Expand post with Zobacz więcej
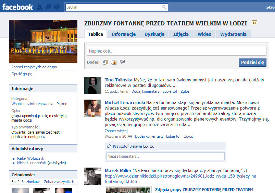The image size is (275, 193). (116, 131)
